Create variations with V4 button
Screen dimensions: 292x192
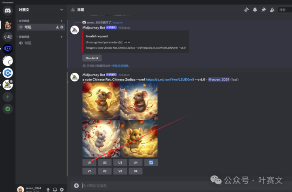coord(135,171)
